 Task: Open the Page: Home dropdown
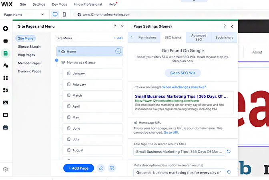pos(24,14)
